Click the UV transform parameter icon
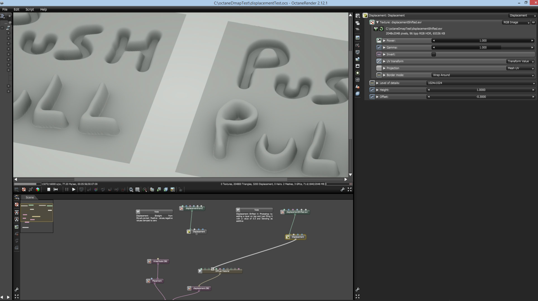 [x=379, y=61]
